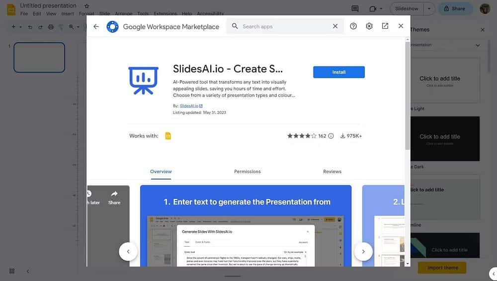Select slide 1 thumbnail in filmstrip
Screen dimensions: 497x281
[39, 57]
